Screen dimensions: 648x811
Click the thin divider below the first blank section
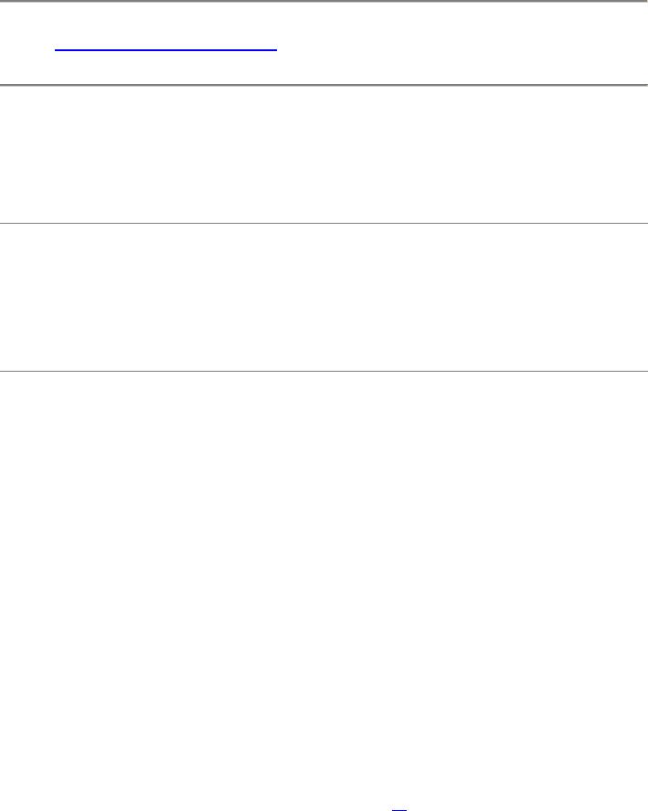click(x=324, y=223)
